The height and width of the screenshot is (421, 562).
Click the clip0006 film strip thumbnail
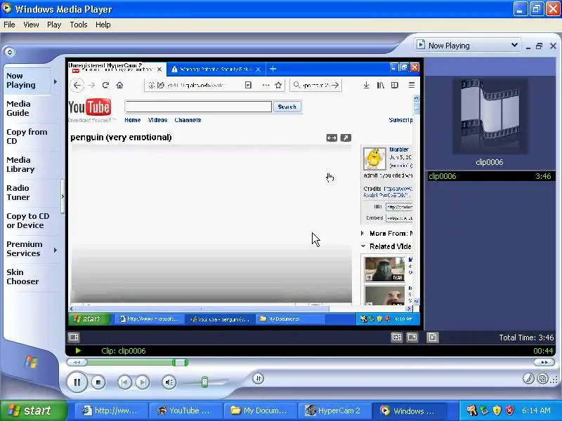point(490,116)
